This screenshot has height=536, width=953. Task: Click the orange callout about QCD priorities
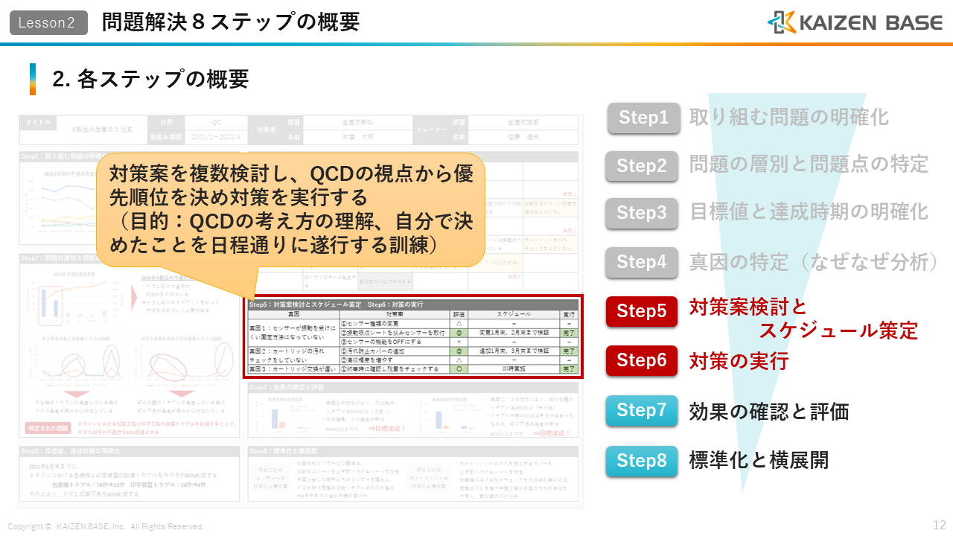(x=290, y=210)
